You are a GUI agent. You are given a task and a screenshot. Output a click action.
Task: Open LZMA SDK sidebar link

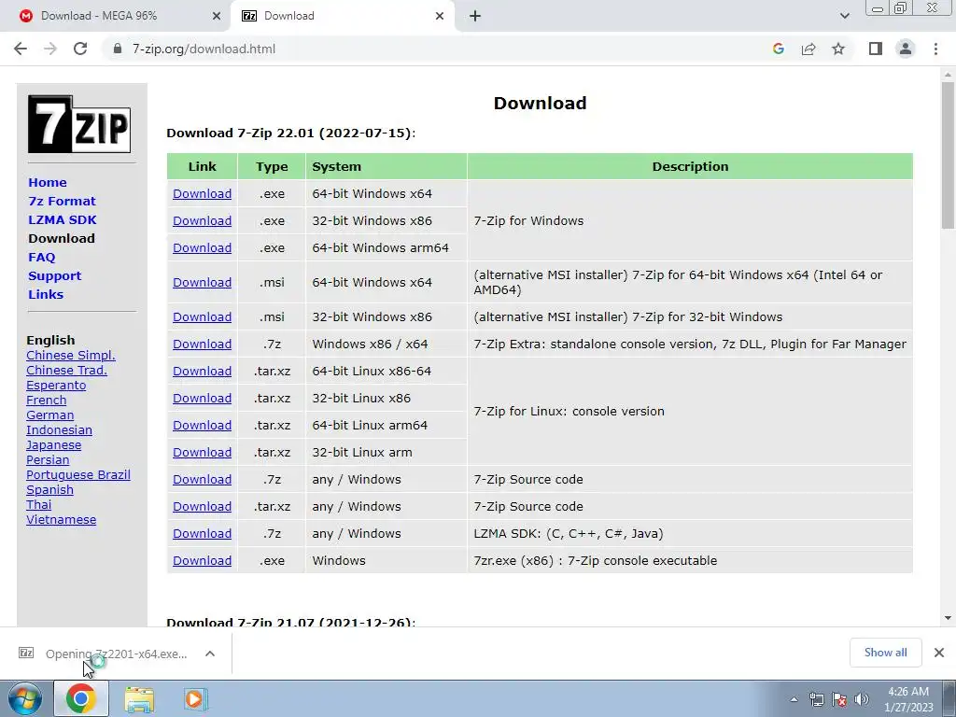point(63,219)
